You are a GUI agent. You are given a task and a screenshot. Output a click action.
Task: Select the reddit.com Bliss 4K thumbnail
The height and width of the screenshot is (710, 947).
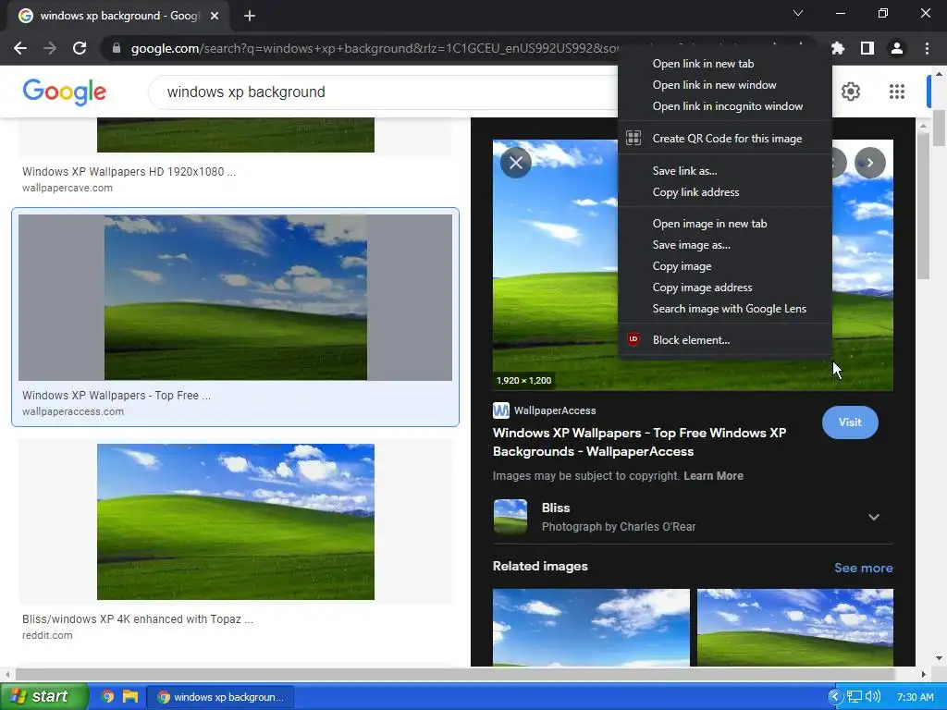coord(236,521)
